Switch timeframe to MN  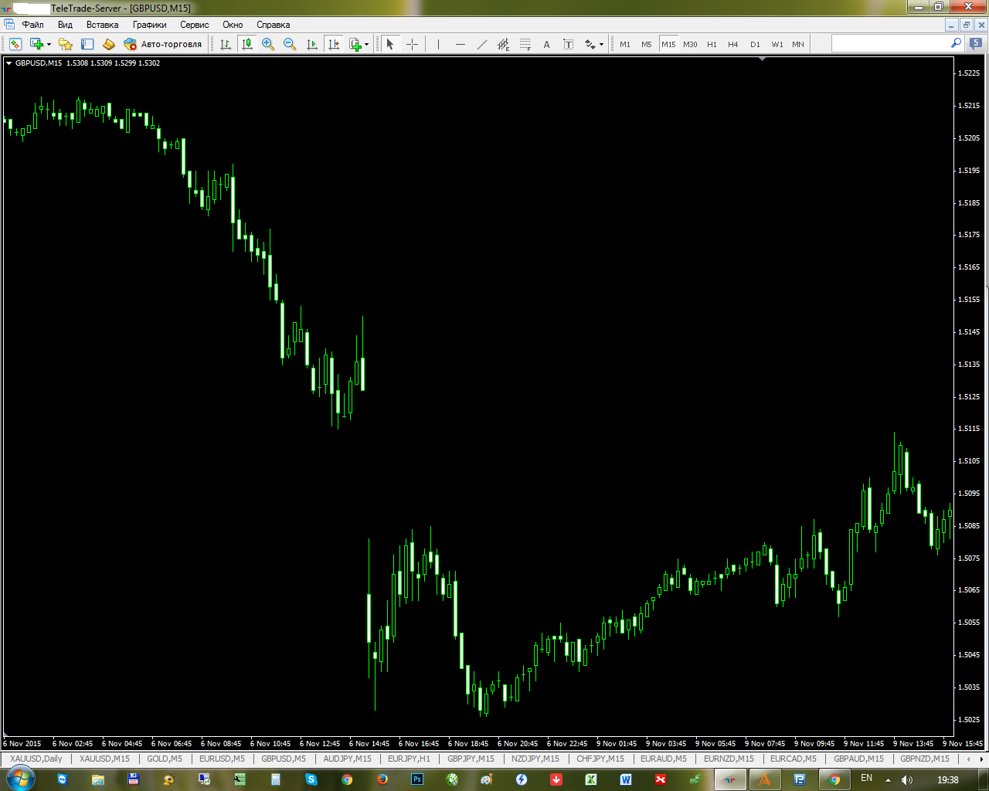[798, 44]
